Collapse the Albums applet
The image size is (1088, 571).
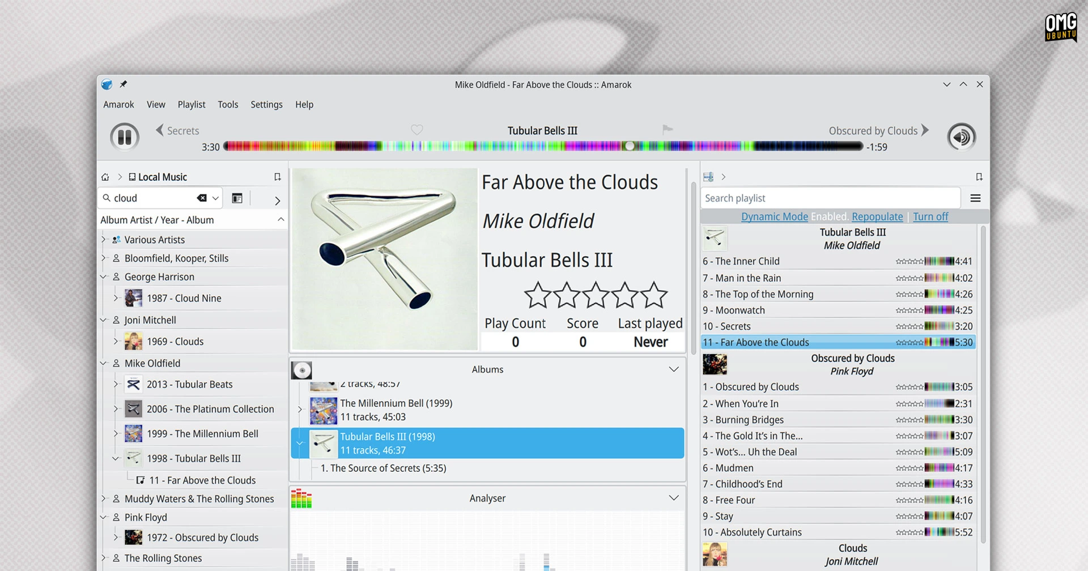pos(674,369)
